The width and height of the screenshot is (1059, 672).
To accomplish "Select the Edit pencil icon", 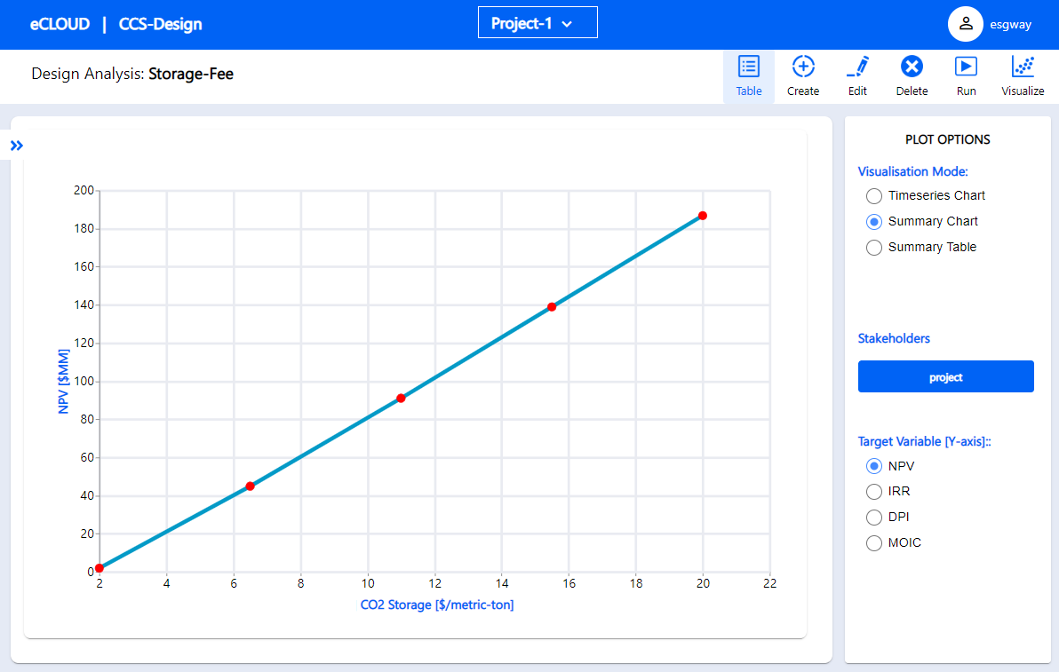I will coord(857,67).
